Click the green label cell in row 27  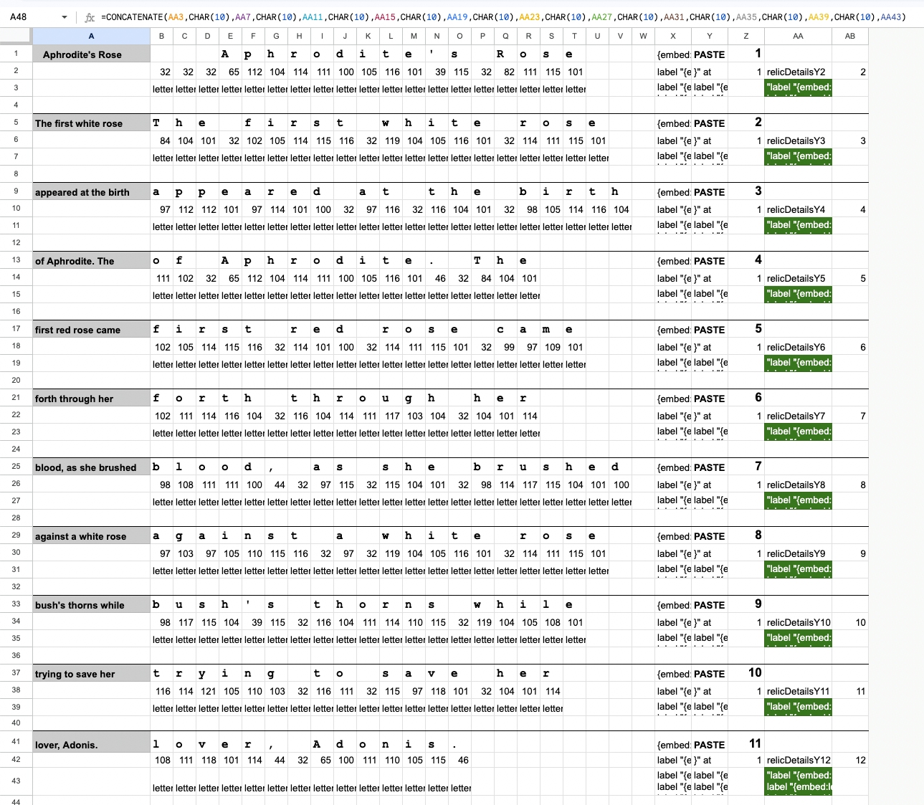(798, 501)
